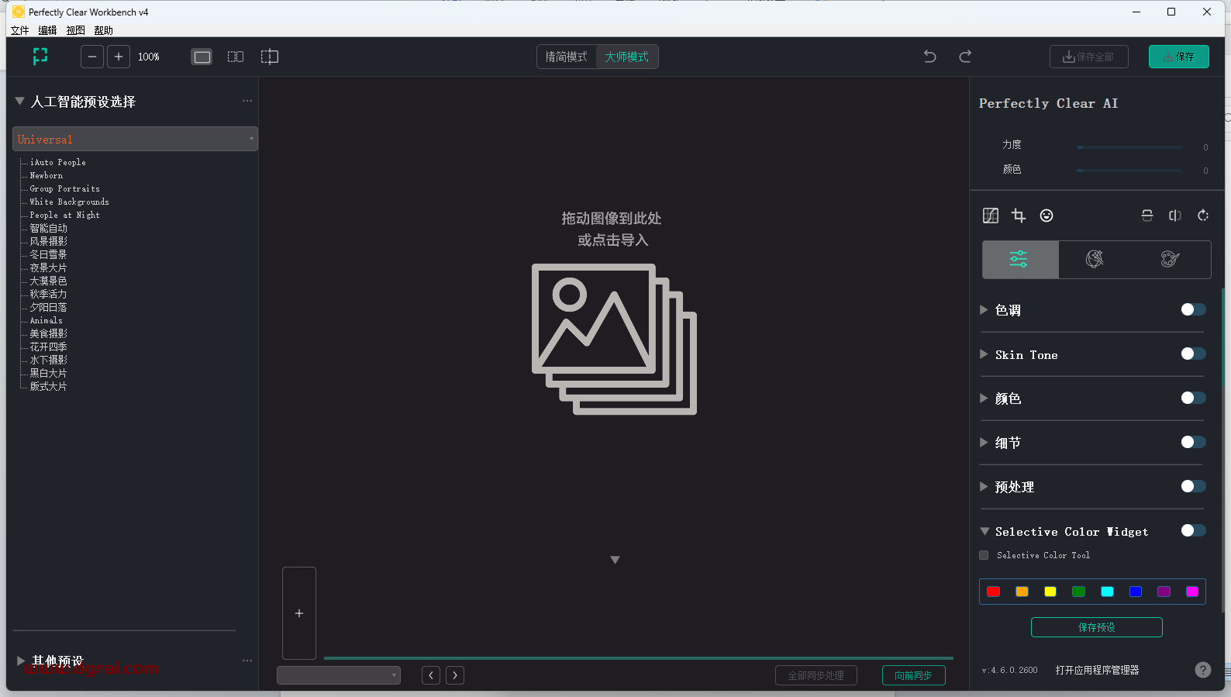Toggle the 色调 switch on
The image size is (1231, 697).
tap(1193, 309)
